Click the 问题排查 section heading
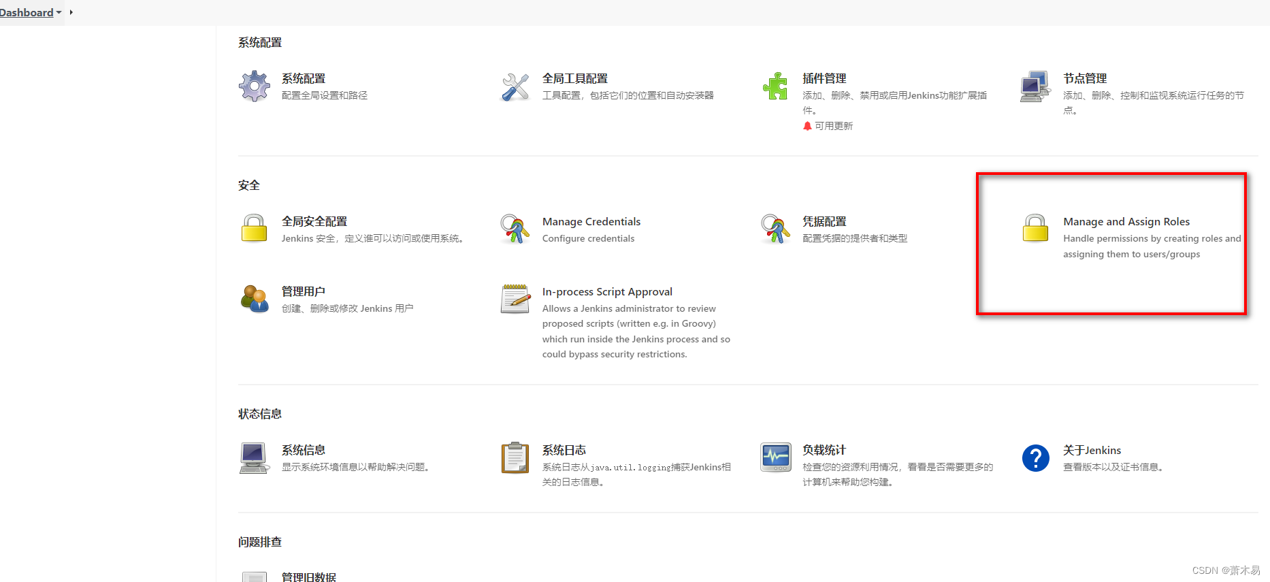Screen dimensions: 1270x582 (260, 542)
